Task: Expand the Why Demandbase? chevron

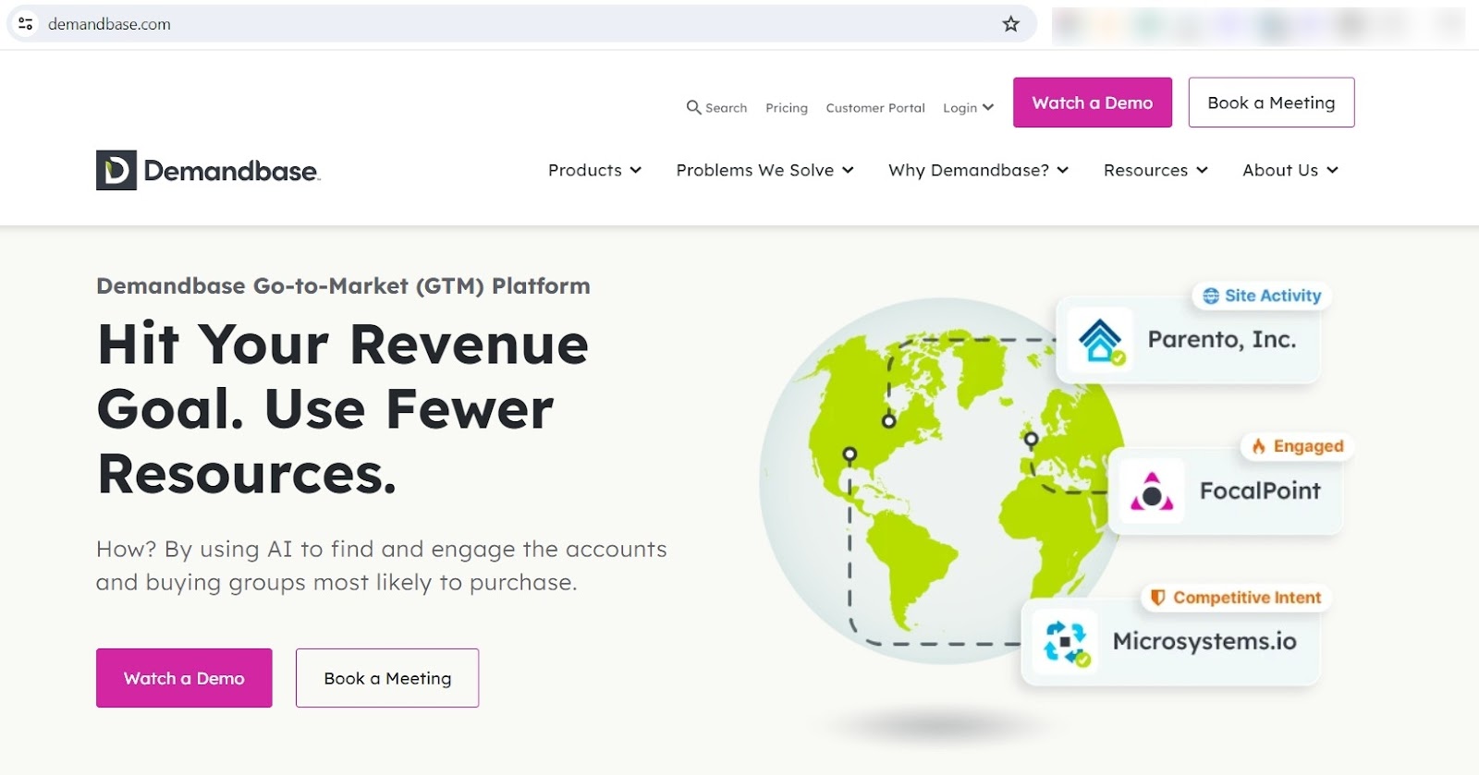Action: [1063, 170]
